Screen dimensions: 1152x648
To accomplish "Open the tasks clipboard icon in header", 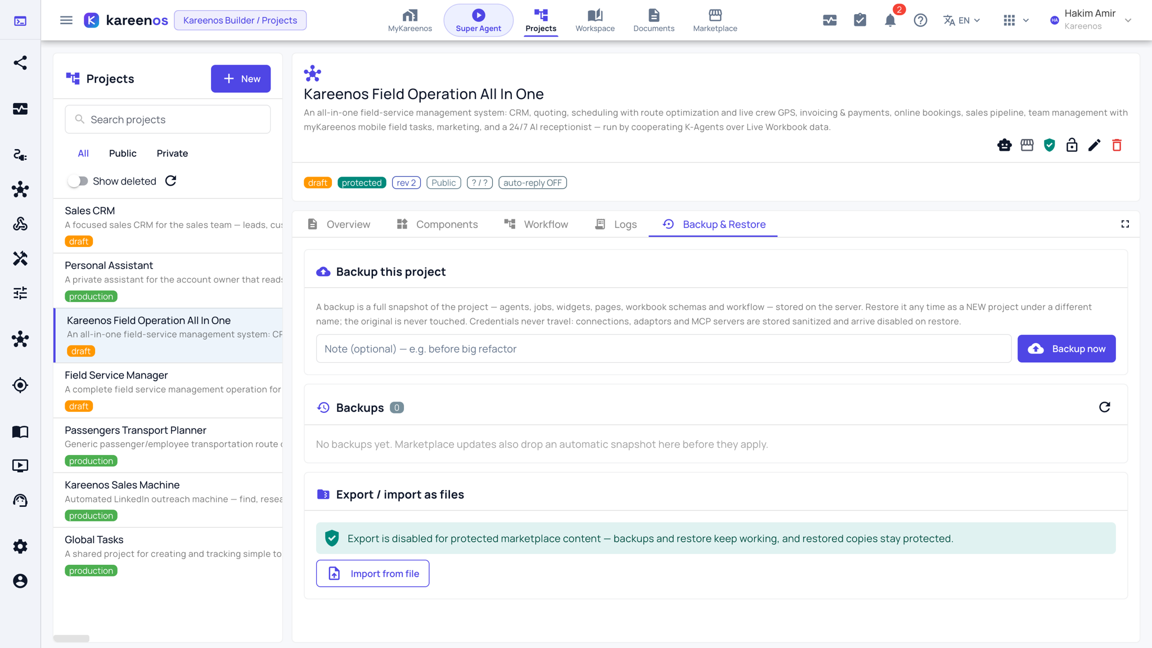I will [860, 20].
